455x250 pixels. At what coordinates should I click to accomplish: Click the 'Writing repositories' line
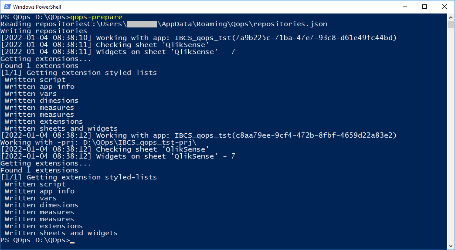pyautogui.click(x=44, y=31)
